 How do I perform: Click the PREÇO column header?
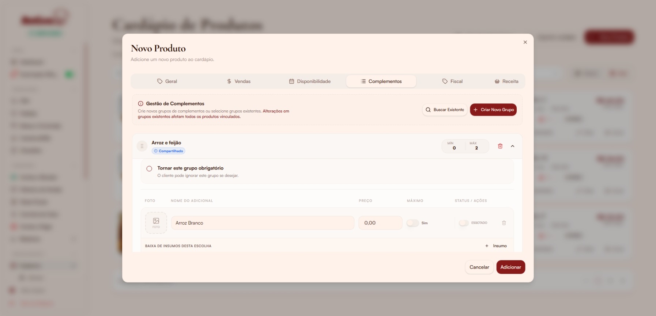point(365,201)
